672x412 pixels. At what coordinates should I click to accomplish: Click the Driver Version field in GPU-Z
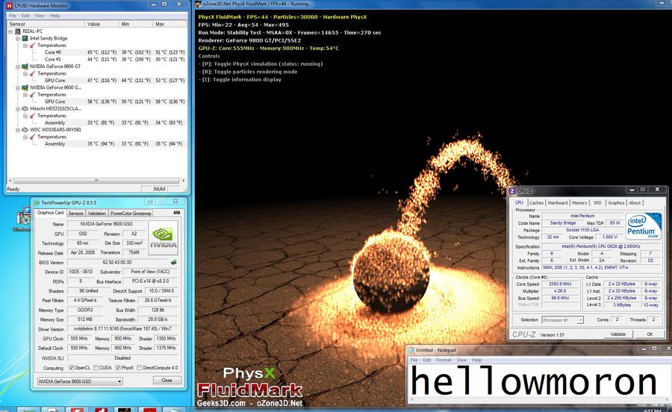click(122, 329)
